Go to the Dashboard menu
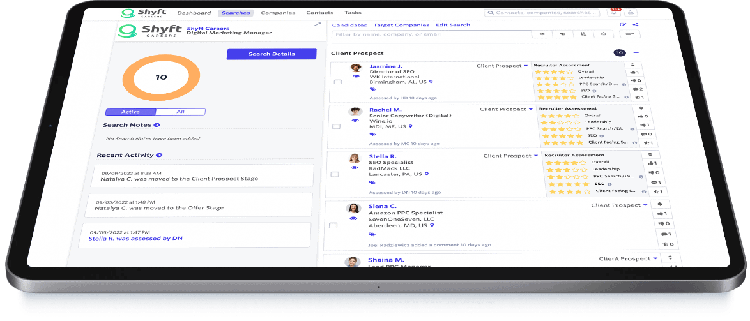Image resolution: width=750 pixels, height=321 pixels. [194, 13]
